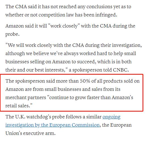This screenshot has width=153, height=144.
Task: Click the '50%' figure in the highlighted paragraph
Action: (x=85, y=81)
